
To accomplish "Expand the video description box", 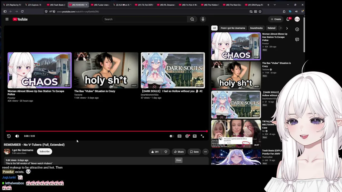I will point(106,161).
